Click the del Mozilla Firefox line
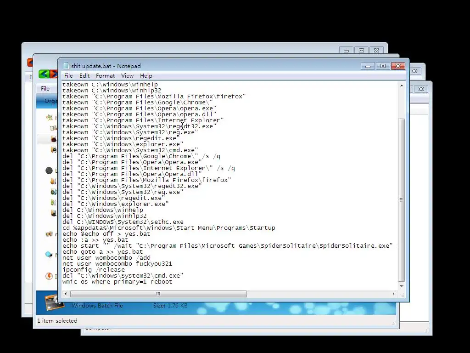Image resolution: width=470 pixels, height=353 pixels. (147, 180)
